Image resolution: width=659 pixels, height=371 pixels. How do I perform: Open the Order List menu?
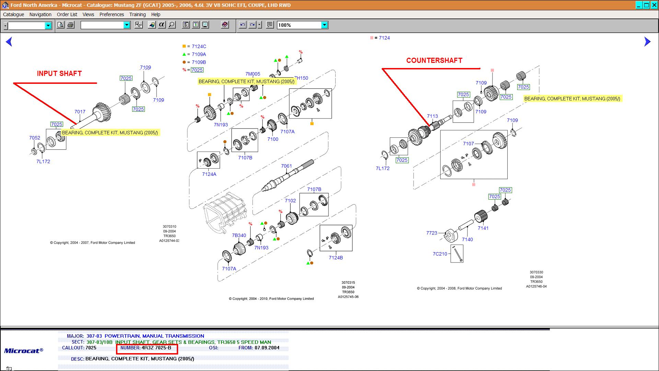(x=67, y=14)
